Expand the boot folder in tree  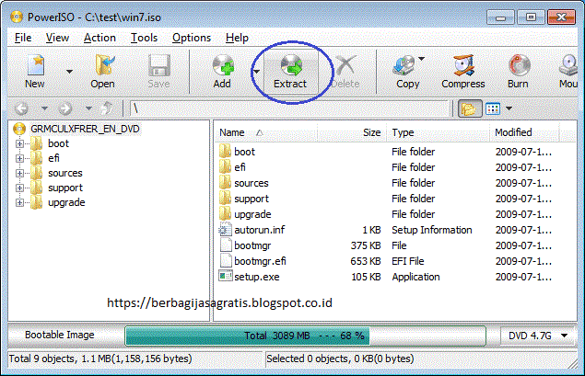pos(19,143)
